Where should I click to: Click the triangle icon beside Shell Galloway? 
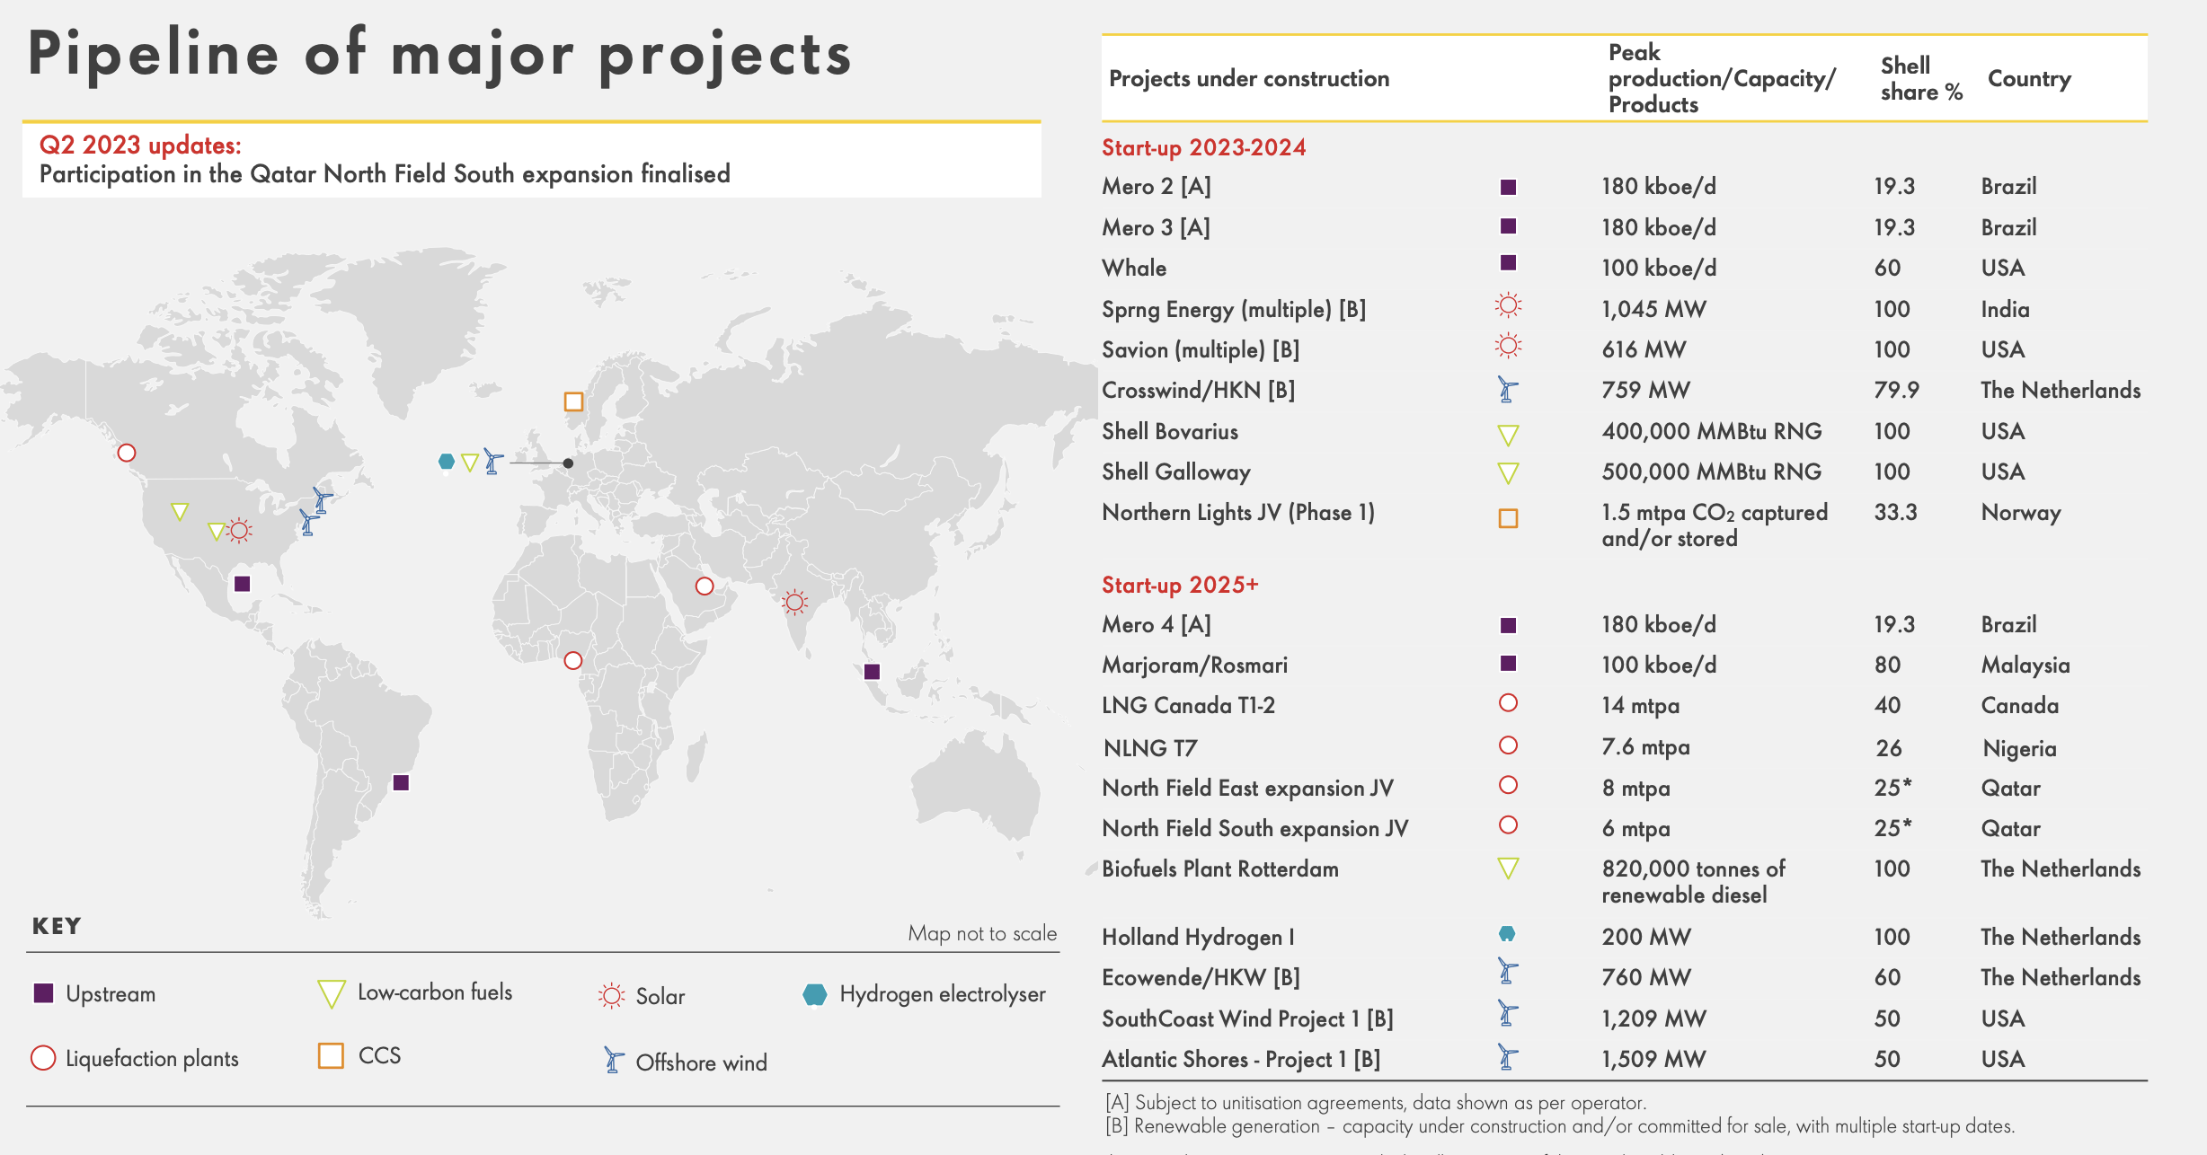pos(1509,472)
